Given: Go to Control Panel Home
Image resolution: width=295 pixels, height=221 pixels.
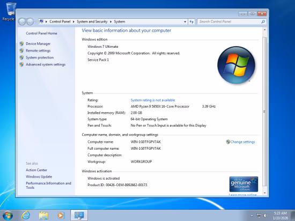Looking at the screenshot, I should point(41,33).
